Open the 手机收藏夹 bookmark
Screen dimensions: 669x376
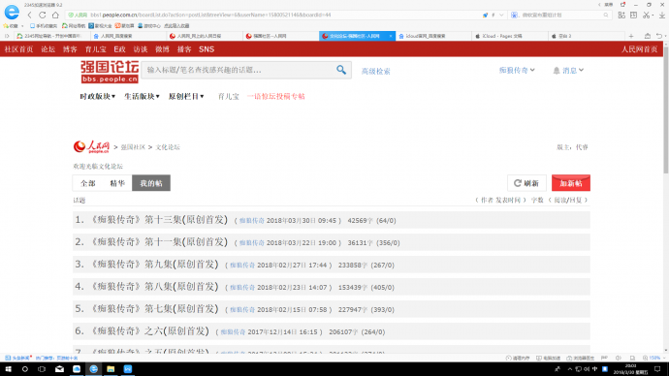(44, 26)
